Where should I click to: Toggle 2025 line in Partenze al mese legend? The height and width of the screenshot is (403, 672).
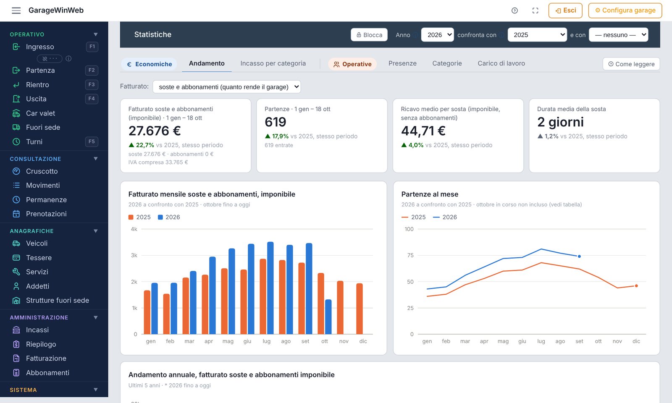[414, 217]
